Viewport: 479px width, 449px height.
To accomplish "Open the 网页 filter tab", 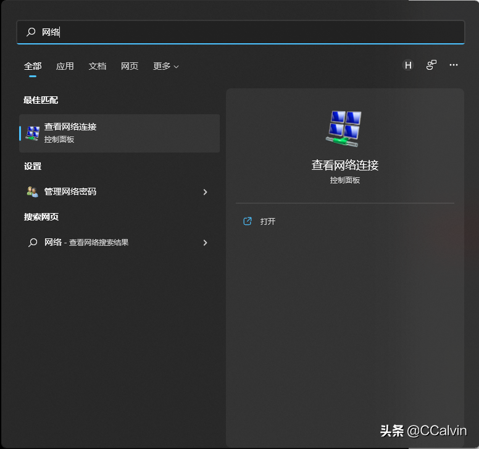I will point(130,66).
